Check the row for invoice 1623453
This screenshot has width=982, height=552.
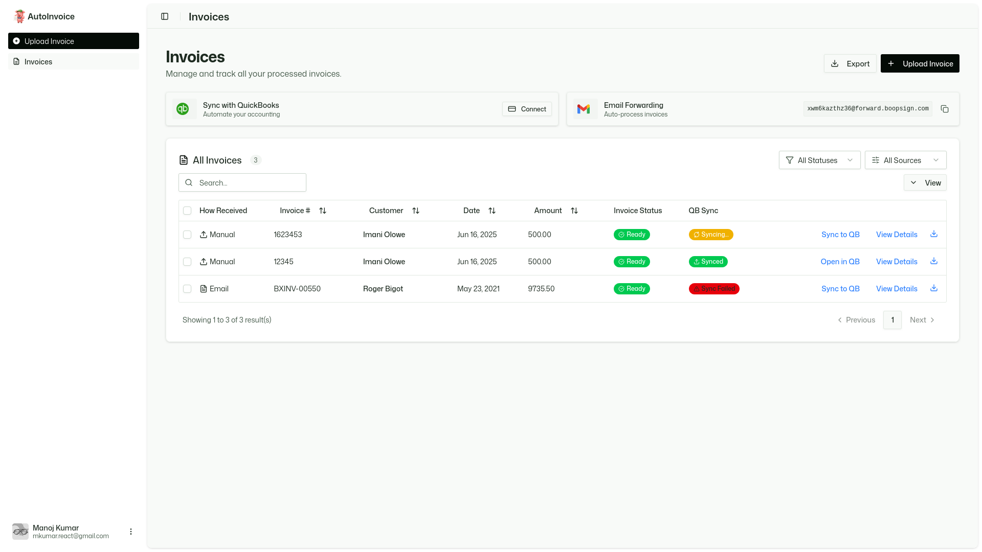187,235
